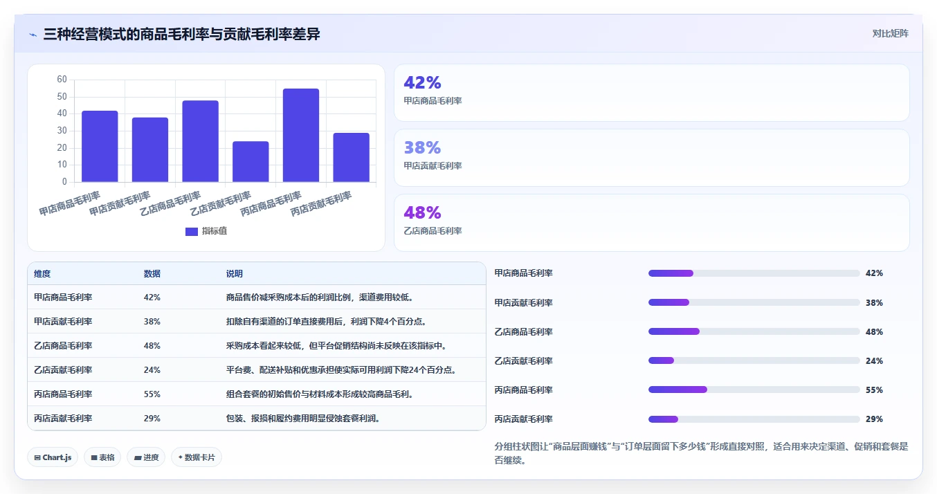Click the 甲店贡献毛利率 progress bar
This screenshot has height=494, width=937.
tap(754, 302)
